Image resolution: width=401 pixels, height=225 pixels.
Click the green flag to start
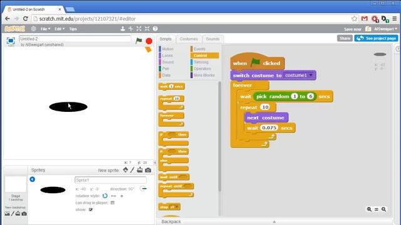pyautogui.click(x=138, y=41)
